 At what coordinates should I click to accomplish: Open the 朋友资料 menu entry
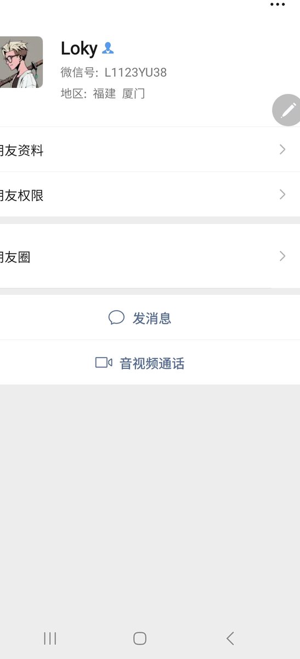click(150, 149)
